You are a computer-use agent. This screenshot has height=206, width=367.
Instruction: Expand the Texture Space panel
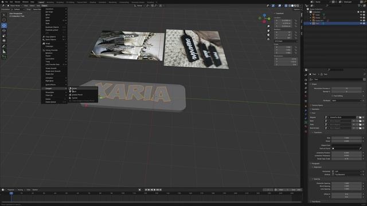317,105
